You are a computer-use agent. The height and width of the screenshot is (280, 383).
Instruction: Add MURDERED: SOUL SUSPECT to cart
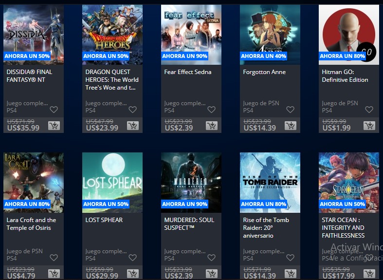pos(212,274)
